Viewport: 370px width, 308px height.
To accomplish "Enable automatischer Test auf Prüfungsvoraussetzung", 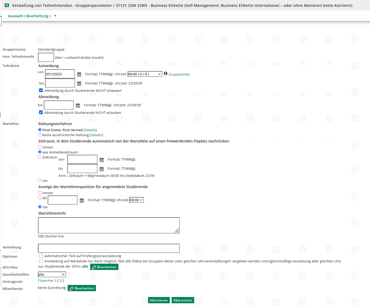I will 41,256.
